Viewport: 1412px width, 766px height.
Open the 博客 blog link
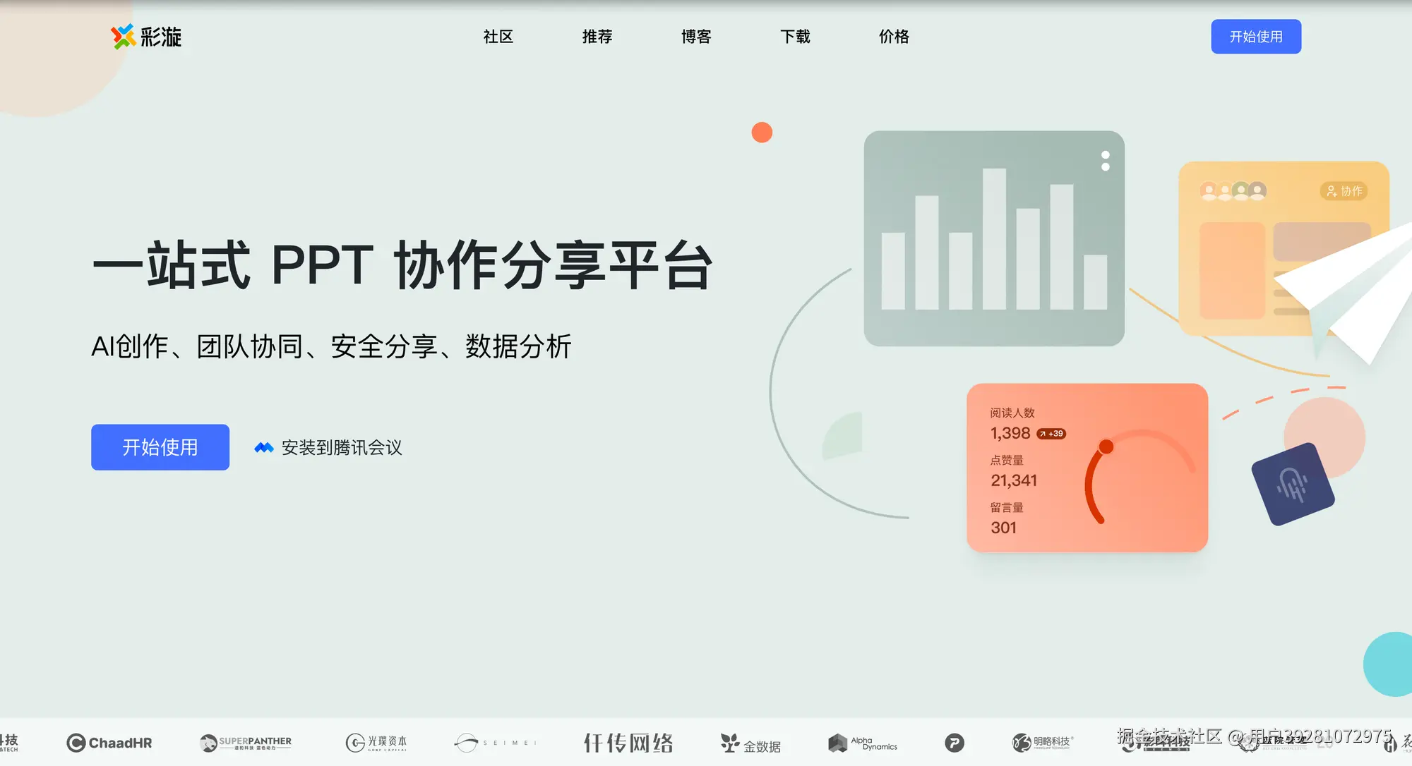695,37
